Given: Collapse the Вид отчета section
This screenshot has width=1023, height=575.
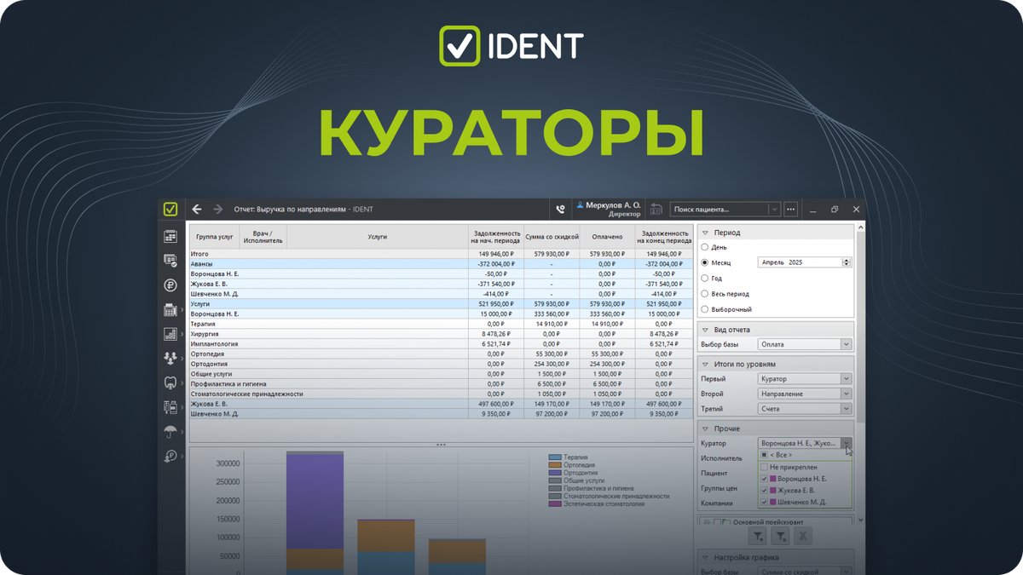Looking at the screenshot, I should pos(706,330).
